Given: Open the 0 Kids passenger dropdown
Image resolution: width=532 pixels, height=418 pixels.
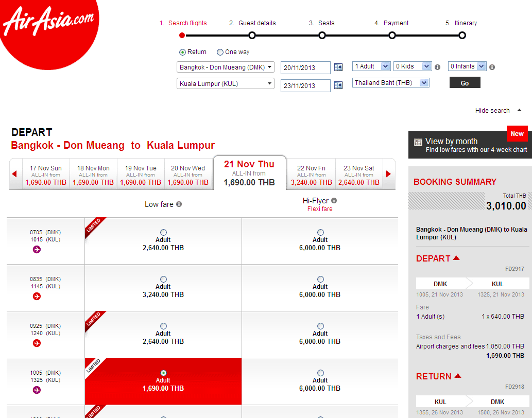Looking at the screenshot, I should pyautogui.click(x=412, y=66).
